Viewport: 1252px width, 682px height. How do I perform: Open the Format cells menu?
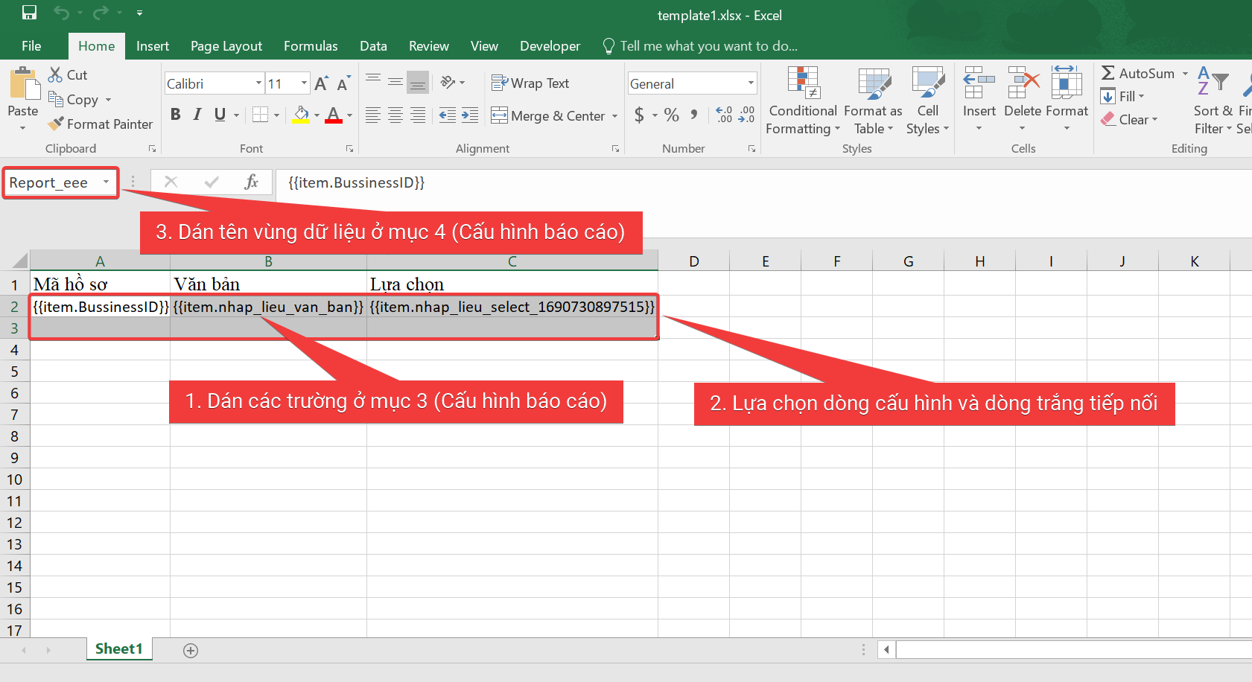1067,100
